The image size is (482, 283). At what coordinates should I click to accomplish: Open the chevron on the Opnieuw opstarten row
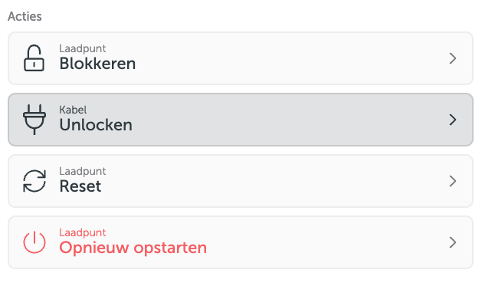coord(452,242)
